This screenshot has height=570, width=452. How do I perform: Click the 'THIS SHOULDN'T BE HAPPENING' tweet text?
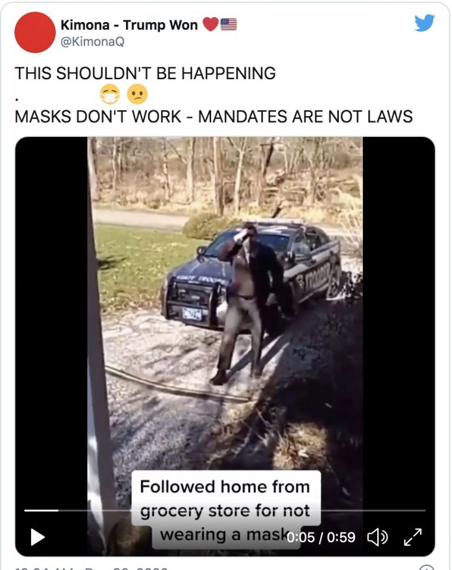point(145,73)
